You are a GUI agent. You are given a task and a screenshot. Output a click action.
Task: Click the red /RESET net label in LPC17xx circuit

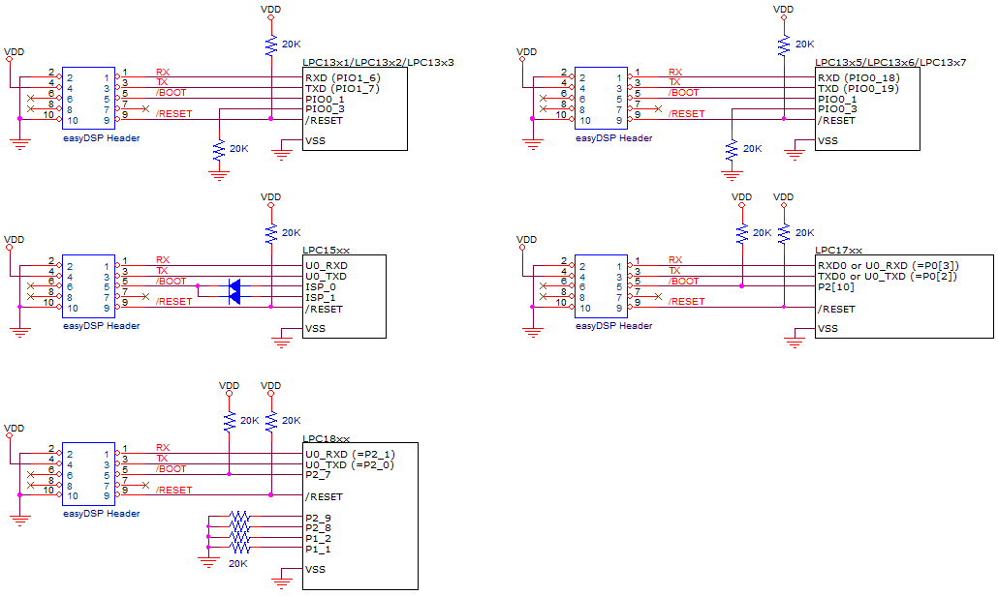click(x=687, y=302)
